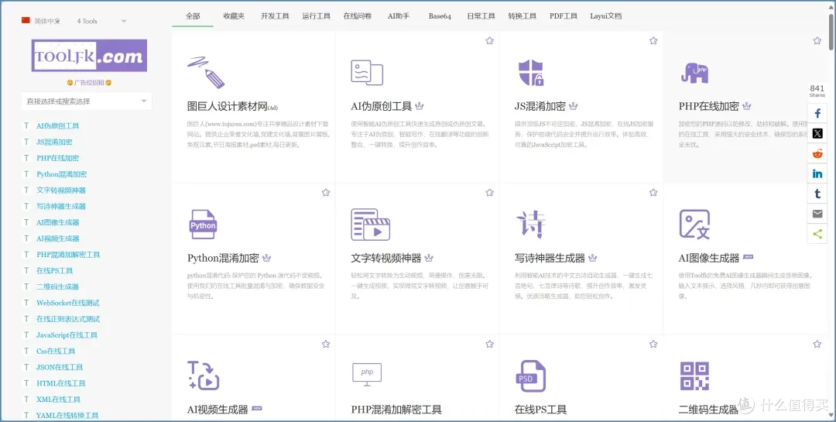Viewport: 836px width, 422px height.
Task: Switch to the 运行工具 tab
Action: (316, 16)
